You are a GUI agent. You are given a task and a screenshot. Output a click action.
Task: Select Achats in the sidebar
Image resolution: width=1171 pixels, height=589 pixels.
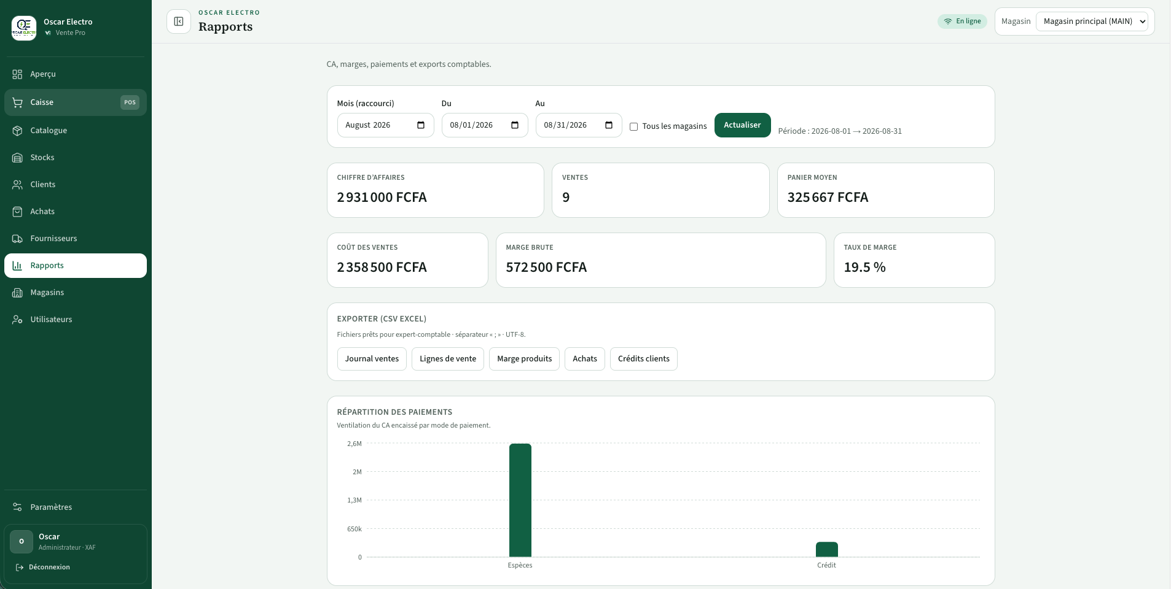pos(76,212)
